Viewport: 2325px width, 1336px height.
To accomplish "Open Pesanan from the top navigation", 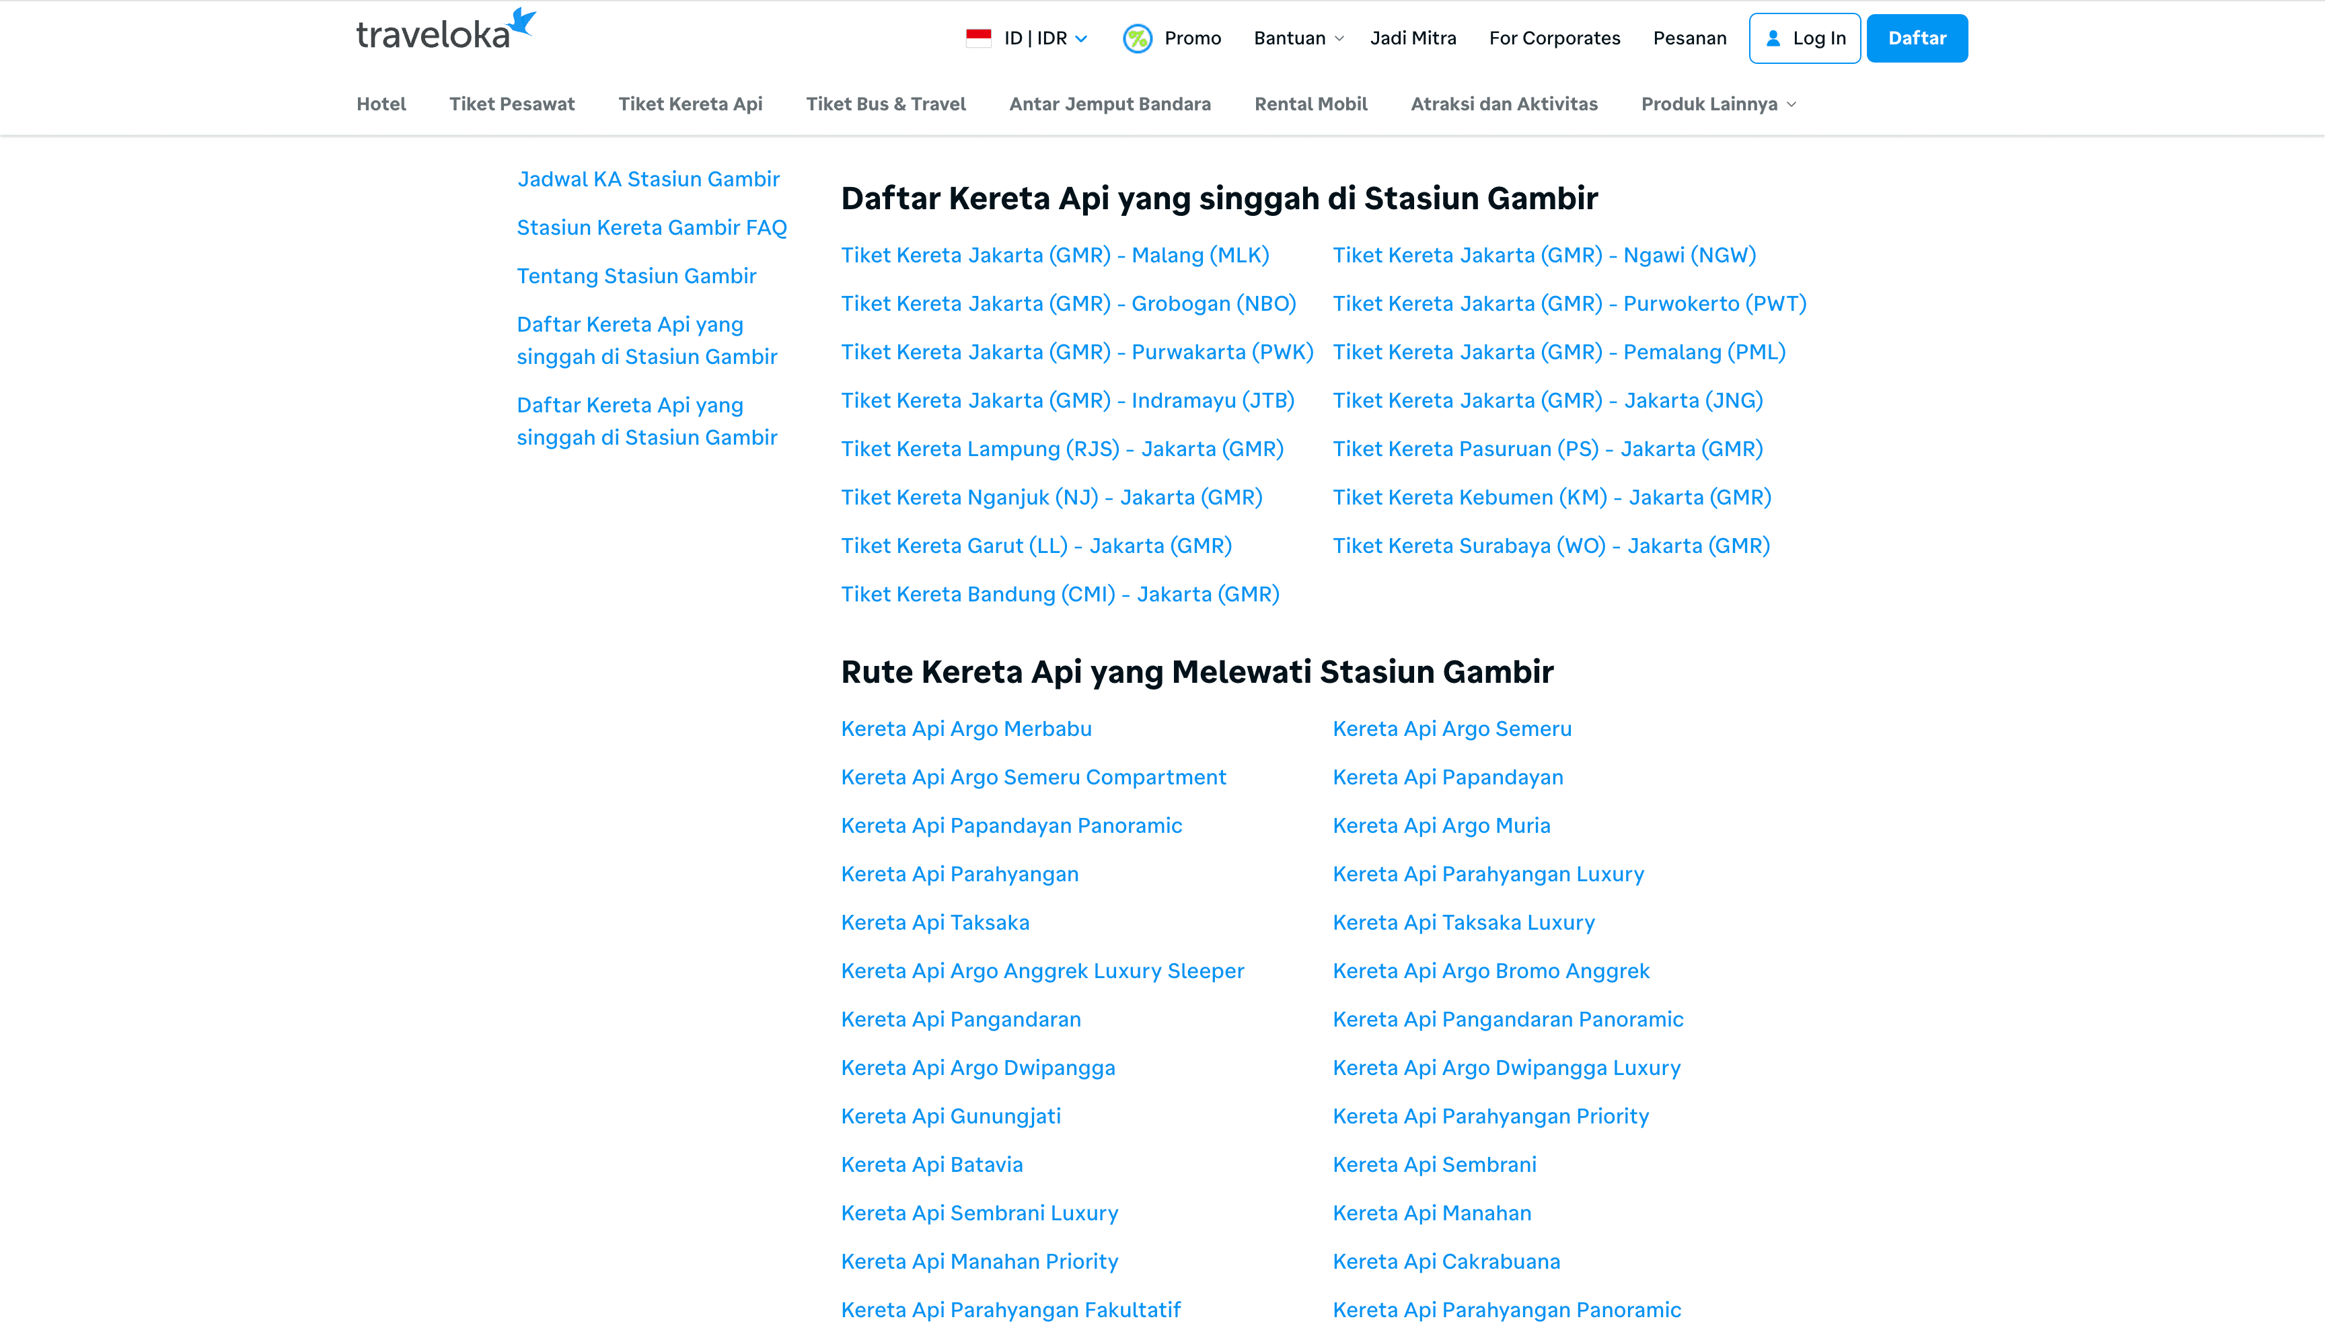I will click(x=1689, y=38).
